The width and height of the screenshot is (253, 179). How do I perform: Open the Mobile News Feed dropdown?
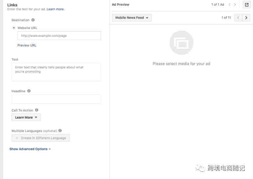(132, 18)
